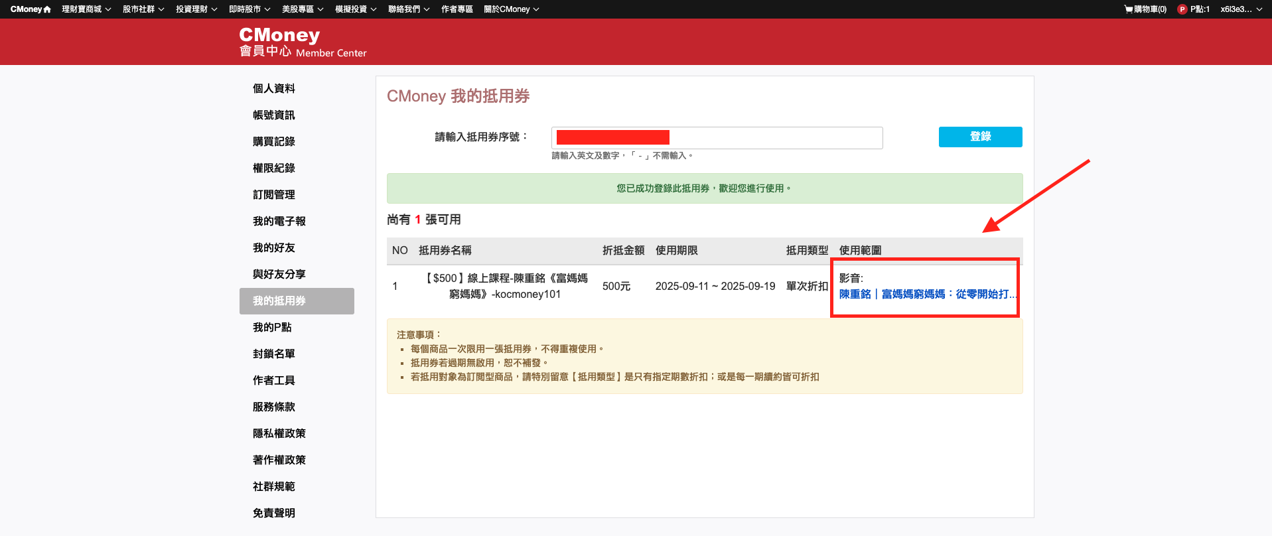This screenshot has height=536, width=1272.
Task: Open the 陳重銘｜富媽媽窮媽媽 course link
Action: 927,294
